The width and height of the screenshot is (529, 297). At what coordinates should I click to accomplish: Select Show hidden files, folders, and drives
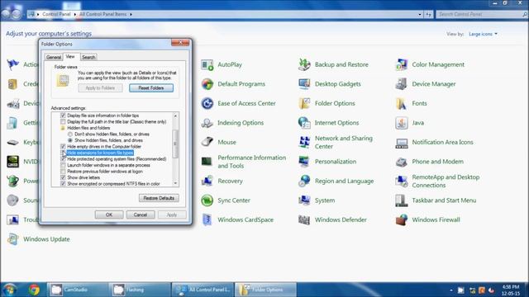(70, 140)
